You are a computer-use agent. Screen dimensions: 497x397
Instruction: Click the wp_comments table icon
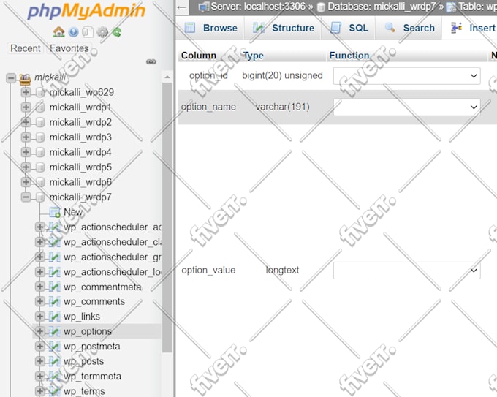[55, 301]
